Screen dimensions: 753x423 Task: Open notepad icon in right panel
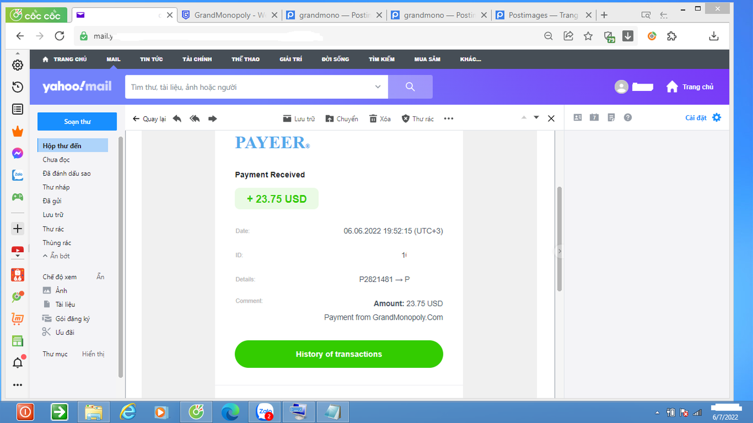[611, 117]
